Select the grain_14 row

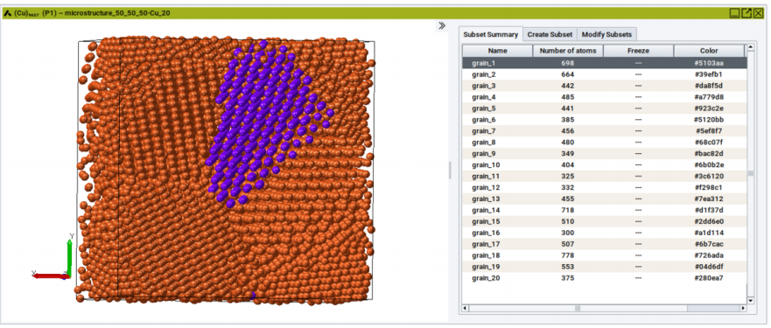coord(604,210)
